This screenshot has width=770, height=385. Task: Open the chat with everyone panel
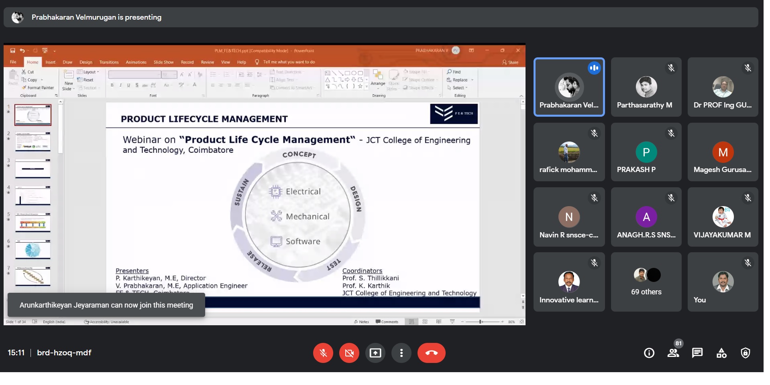coord(697,353)
